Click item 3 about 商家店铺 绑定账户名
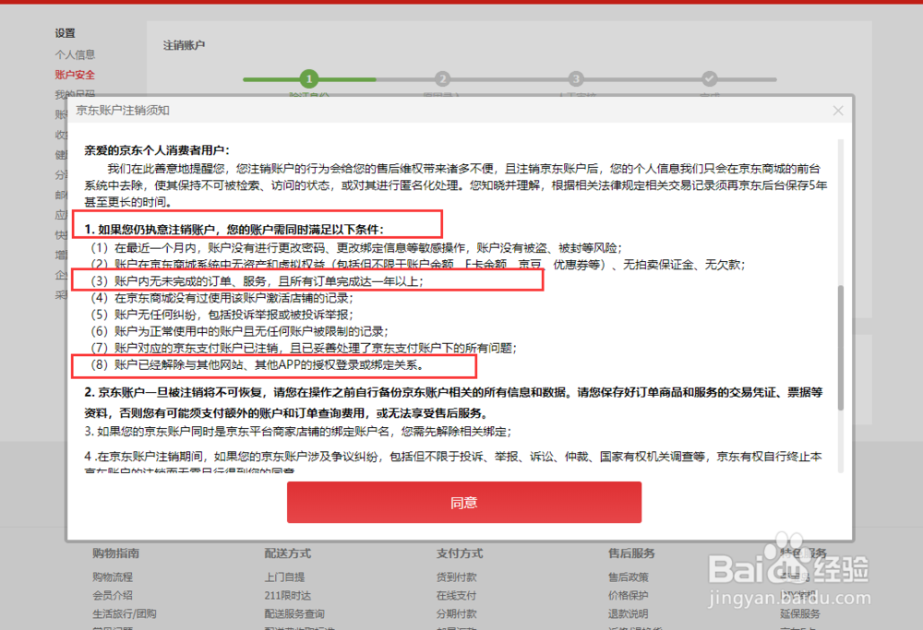The height and width of the screenshot is (630, 923). pyautogui.click(x=298, y=431)
